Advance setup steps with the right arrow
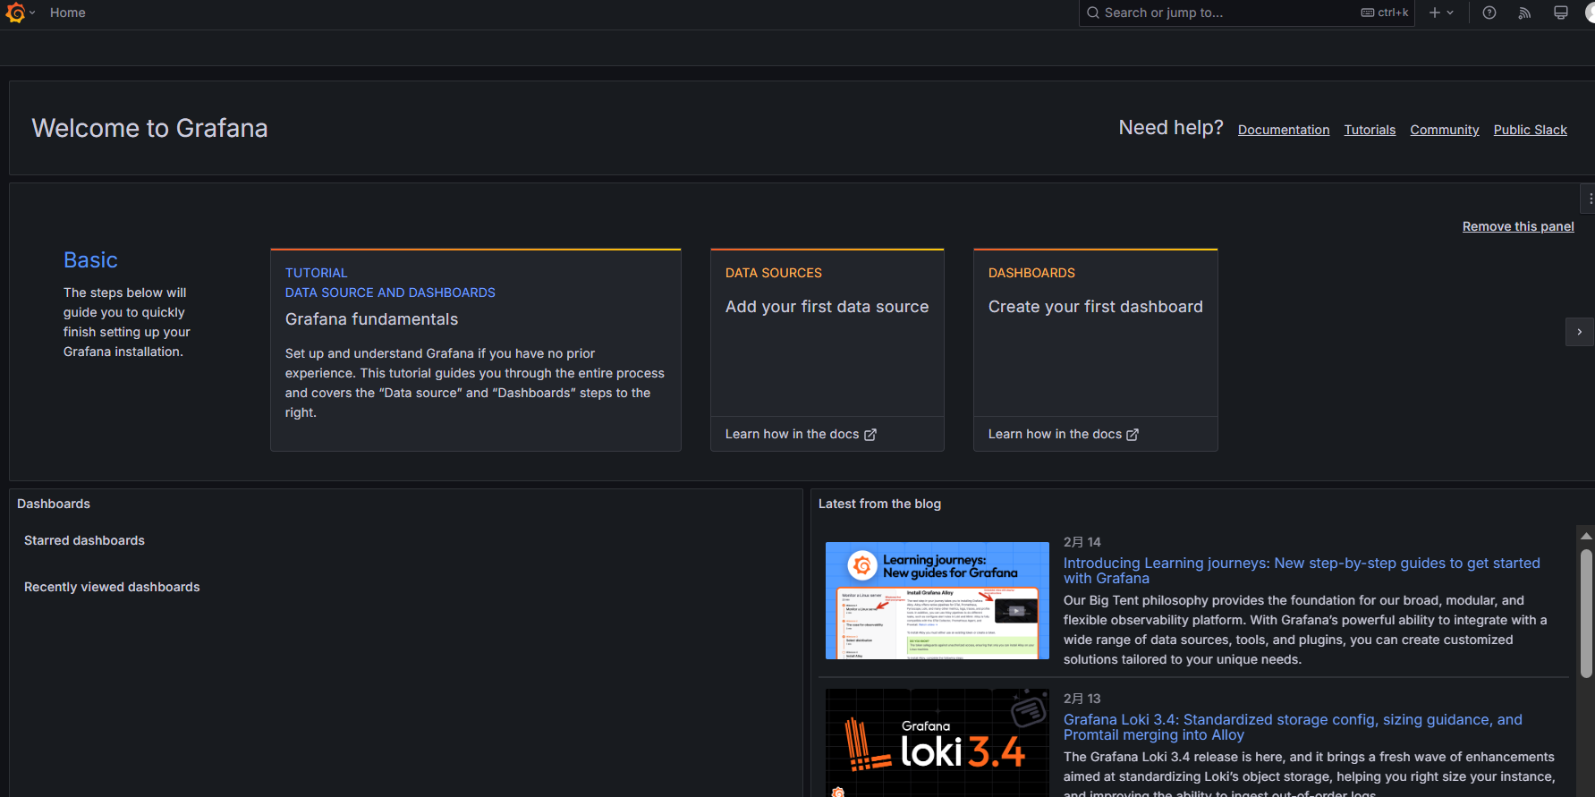This screenshot has height=797, width=1595. (1580, 332)
